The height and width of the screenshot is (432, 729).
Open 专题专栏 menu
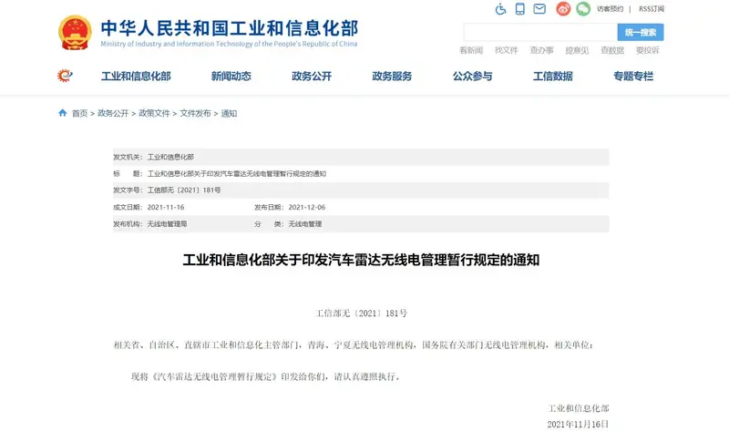coord(633,76)
